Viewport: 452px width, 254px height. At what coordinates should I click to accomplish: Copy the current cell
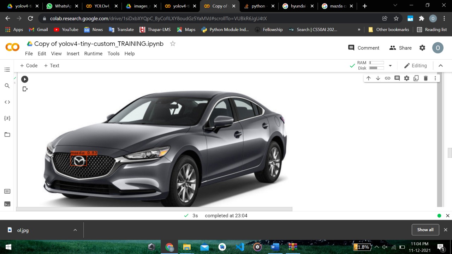pyautogui.click(x=416, y=78)
